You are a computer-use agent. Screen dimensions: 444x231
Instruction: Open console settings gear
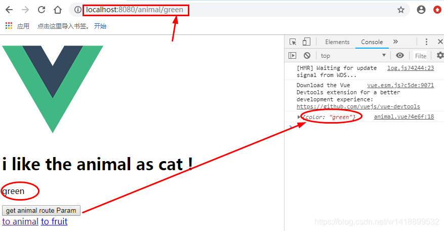[x=440, y=56]
